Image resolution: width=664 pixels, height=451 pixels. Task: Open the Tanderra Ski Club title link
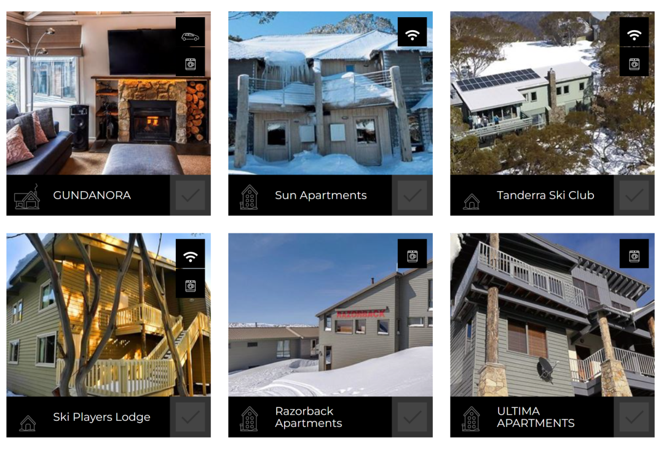(x=545, y=195)
